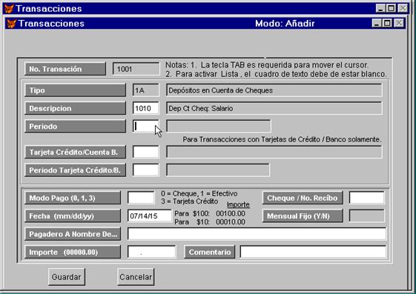This screenshot has height=294, width=416.
Task: Click the Periodo Tarjeta Crédito/B. code field
Action: tap(146, 170)
